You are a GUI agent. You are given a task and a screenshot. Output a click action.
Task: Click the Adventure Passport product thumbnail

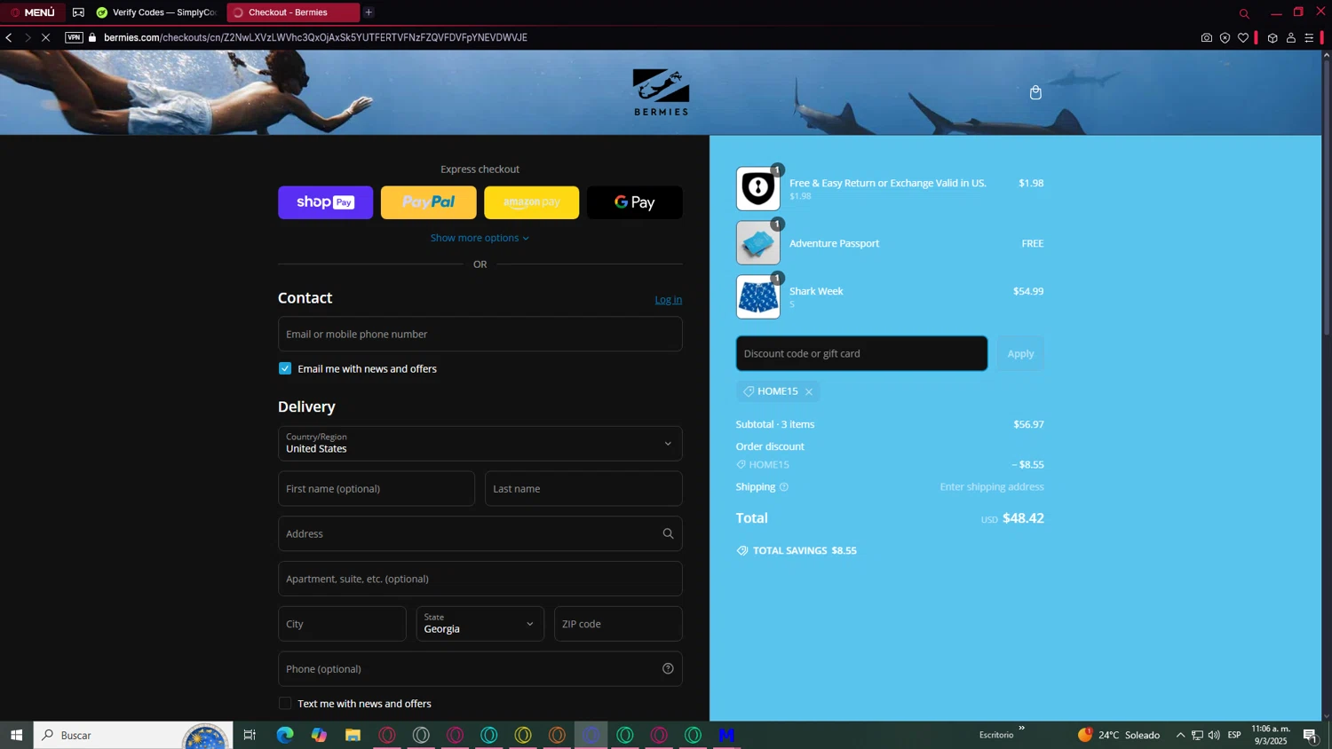tap(757, 243)
